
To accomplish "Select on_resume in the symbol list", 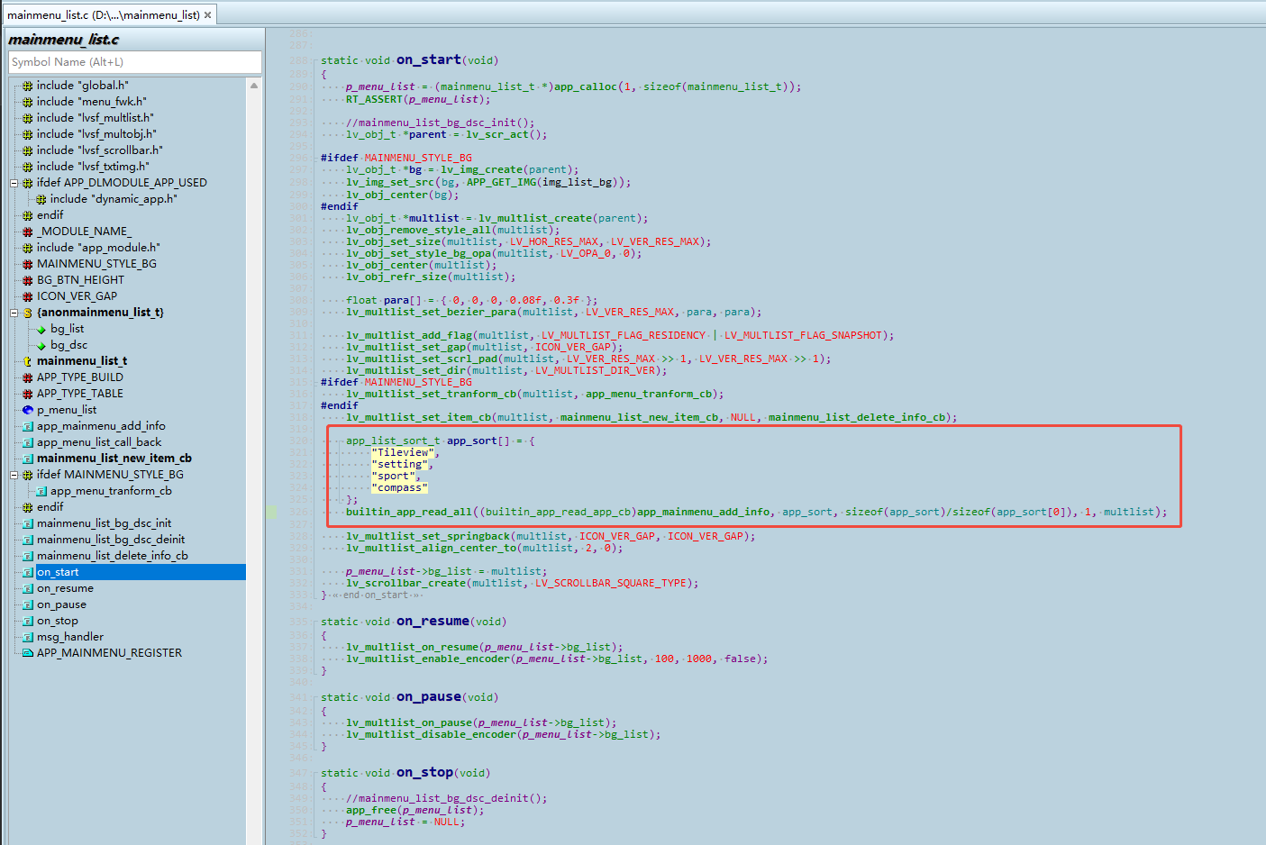I will click(65, 588).
